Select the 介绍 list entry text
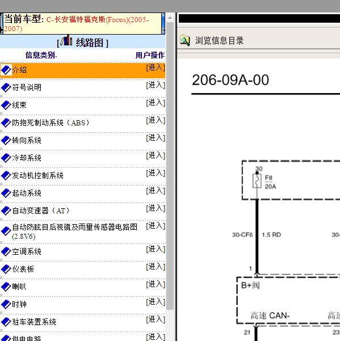This screenshot has width=340, height=341. pos(19,70)
